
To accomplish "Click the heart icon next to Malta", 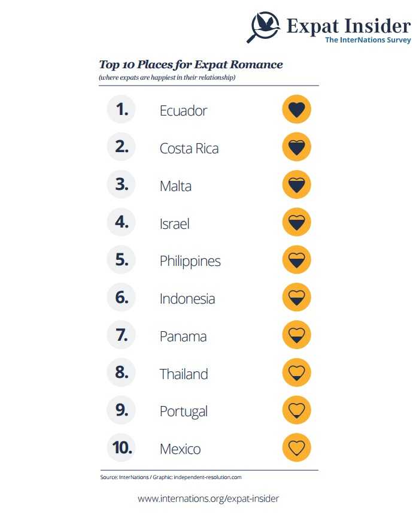I will coord(296,185).
